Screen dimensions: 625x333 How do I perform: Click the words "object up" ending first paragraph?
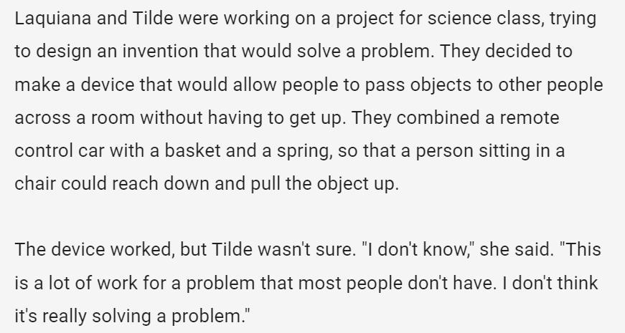[x=357, y=184]
